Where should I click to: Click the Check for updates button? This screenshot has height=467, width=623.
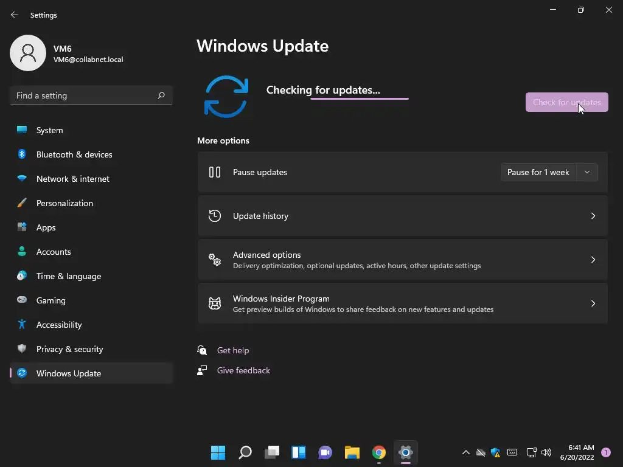coord(566,102)
